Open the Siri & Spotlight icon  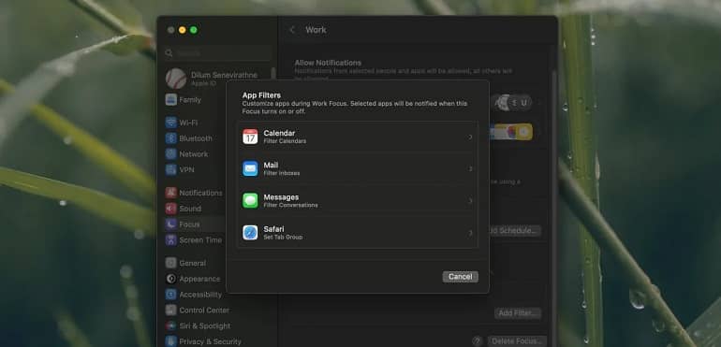171,325
